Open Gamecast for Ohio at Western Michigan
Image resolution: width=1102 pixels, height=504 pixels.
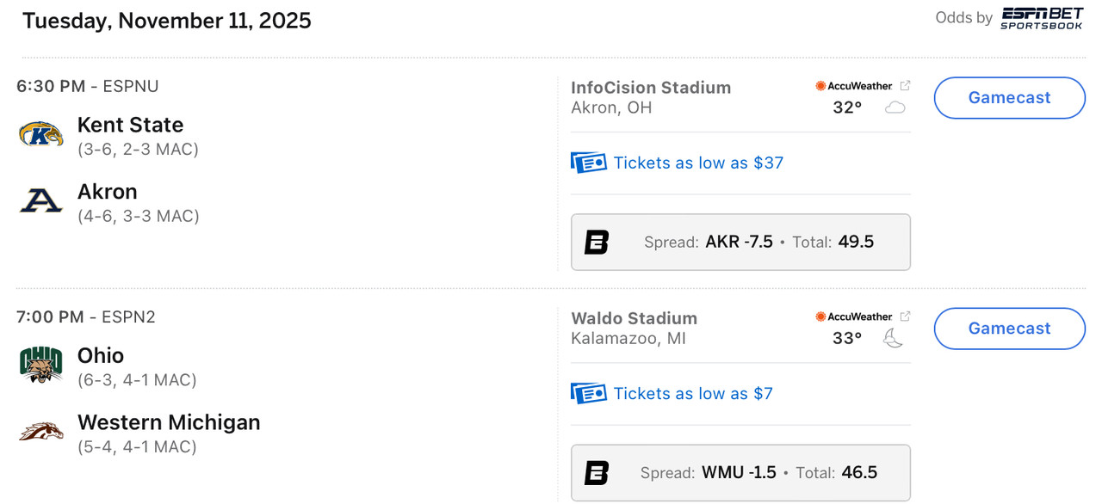click(1009, 329)
